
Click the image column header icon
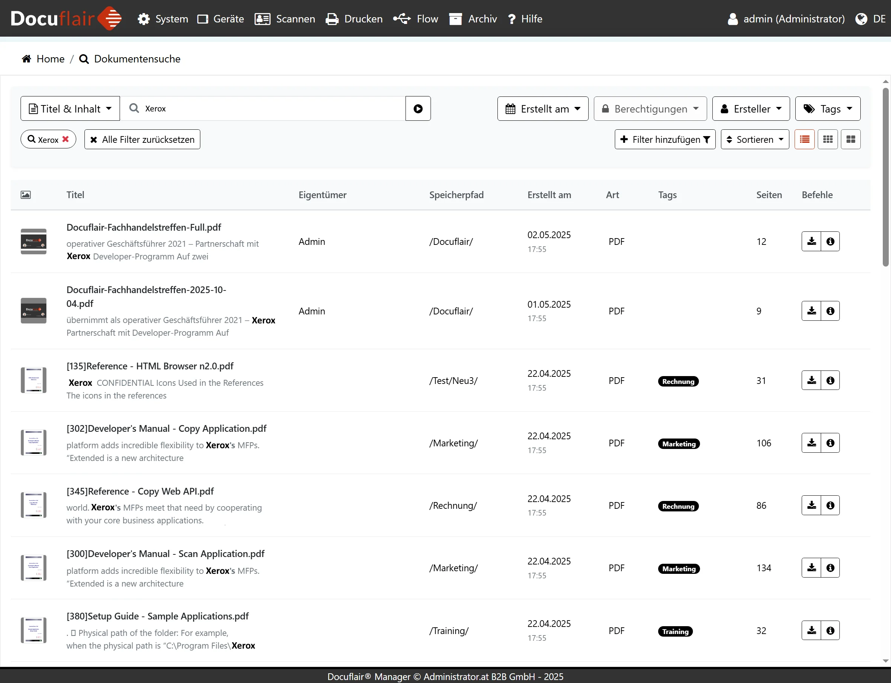[26, 195]
